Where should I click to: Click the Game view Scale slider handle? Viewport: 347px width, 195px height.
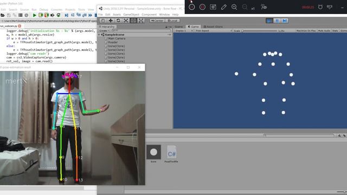(x=242, y=31)
